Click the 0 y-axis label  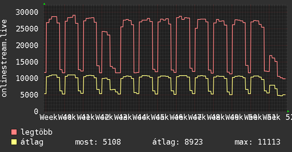point(36,111)
